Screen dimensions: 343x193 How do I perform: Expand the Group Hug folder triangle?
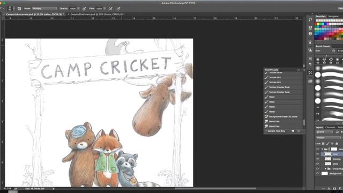click(325, 169)
